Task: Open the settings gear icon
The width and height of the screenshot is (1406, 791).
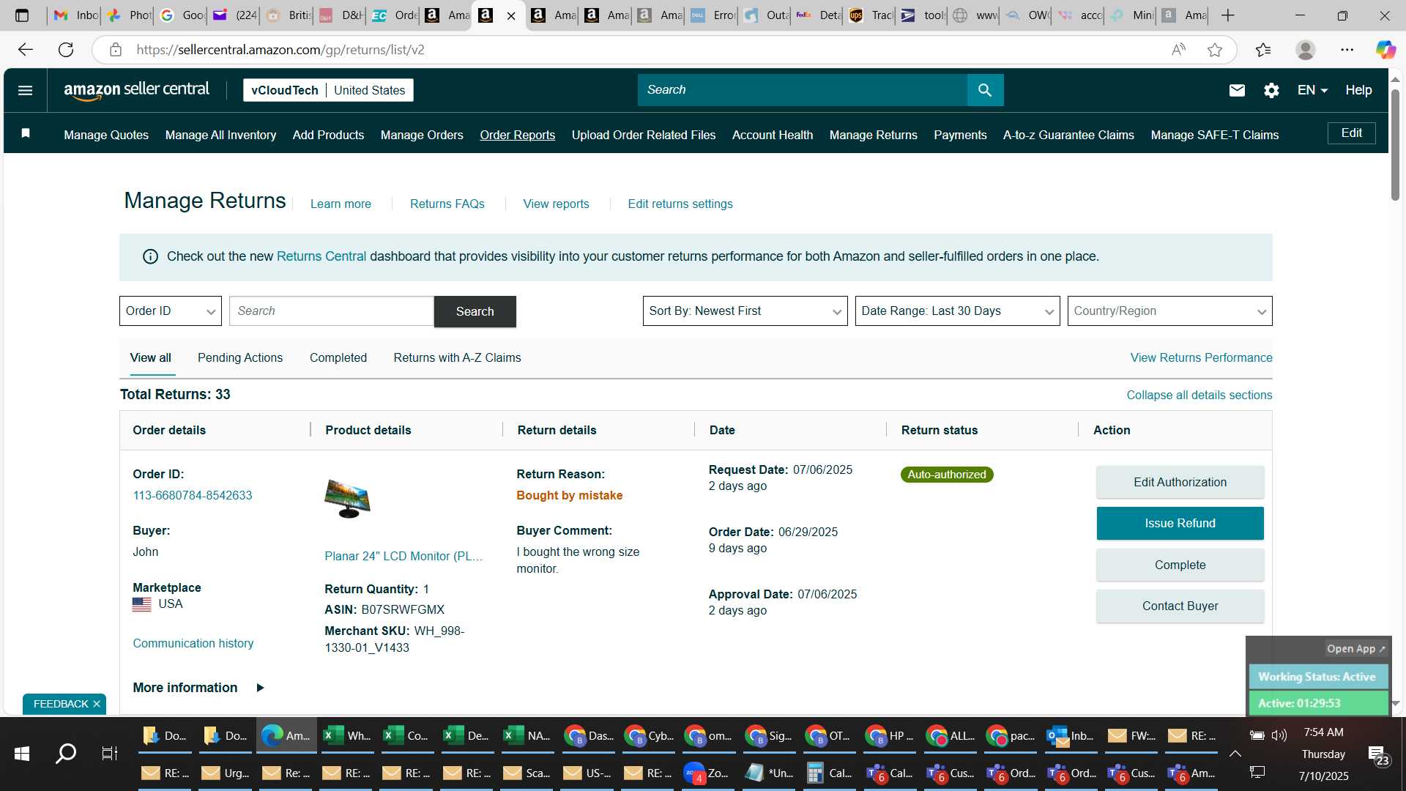Action: (1271, 90)
